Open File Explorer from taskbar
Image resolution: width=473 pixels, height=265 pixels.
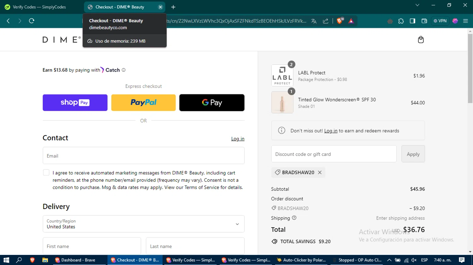[x=45, y=260]
